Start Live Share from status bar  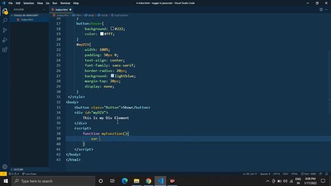click(x=29, y=174)
